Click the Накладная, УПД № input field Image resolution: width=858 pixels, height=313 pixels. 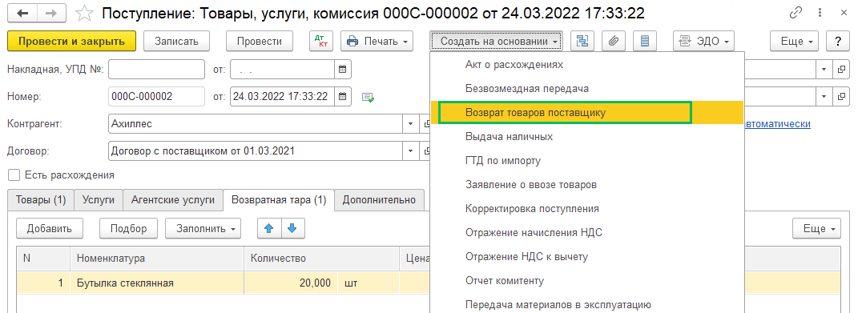(x=156, y=70)
